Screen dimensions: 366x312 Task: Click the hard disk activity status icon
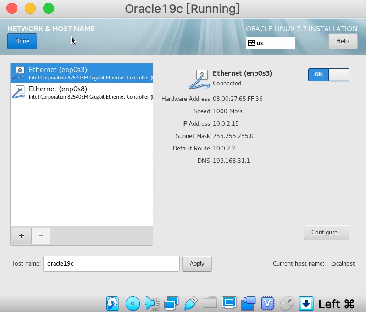tap(112, 303)
